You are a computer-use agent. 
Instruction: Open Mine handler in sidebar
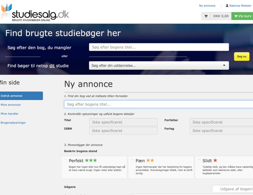(x=9, y=113)
